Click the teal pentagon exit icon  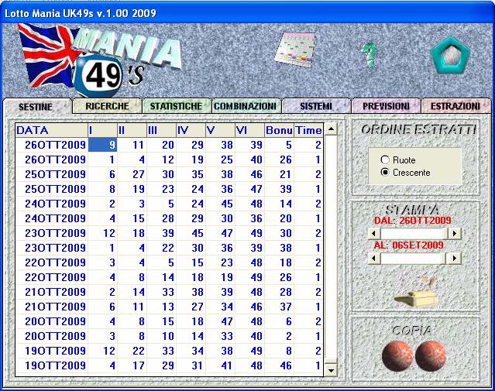coord(451,56)
